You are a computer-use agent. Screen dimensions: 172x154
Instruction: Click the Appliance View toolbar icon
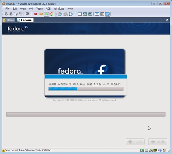pyautogui.click(x=102, y=14)
